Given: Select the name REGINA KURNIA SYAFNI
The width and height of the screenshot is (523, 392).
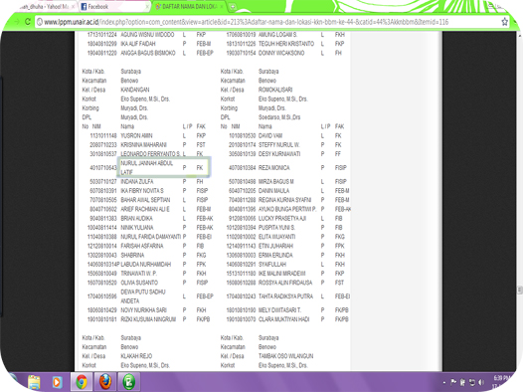Looking at the screenshot, I should point(284,200).
